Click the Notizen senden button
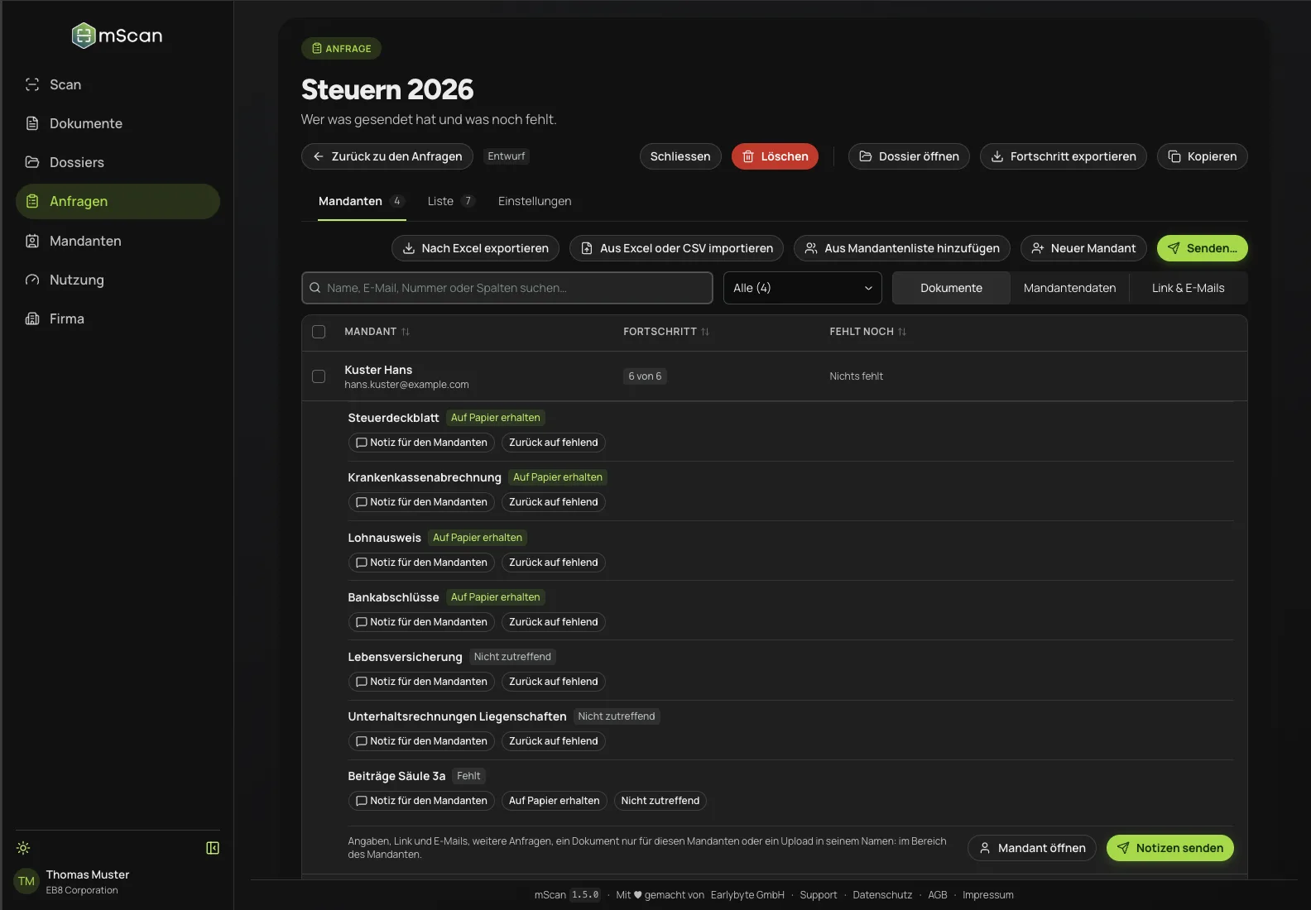 [x=1170, y=848]
